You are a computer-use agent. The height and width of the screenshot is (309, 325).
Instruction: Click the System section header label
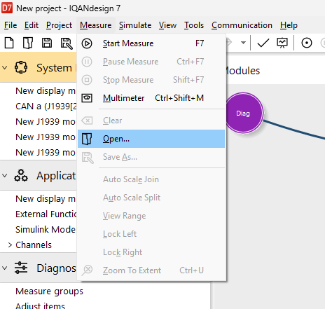[54, 68]
